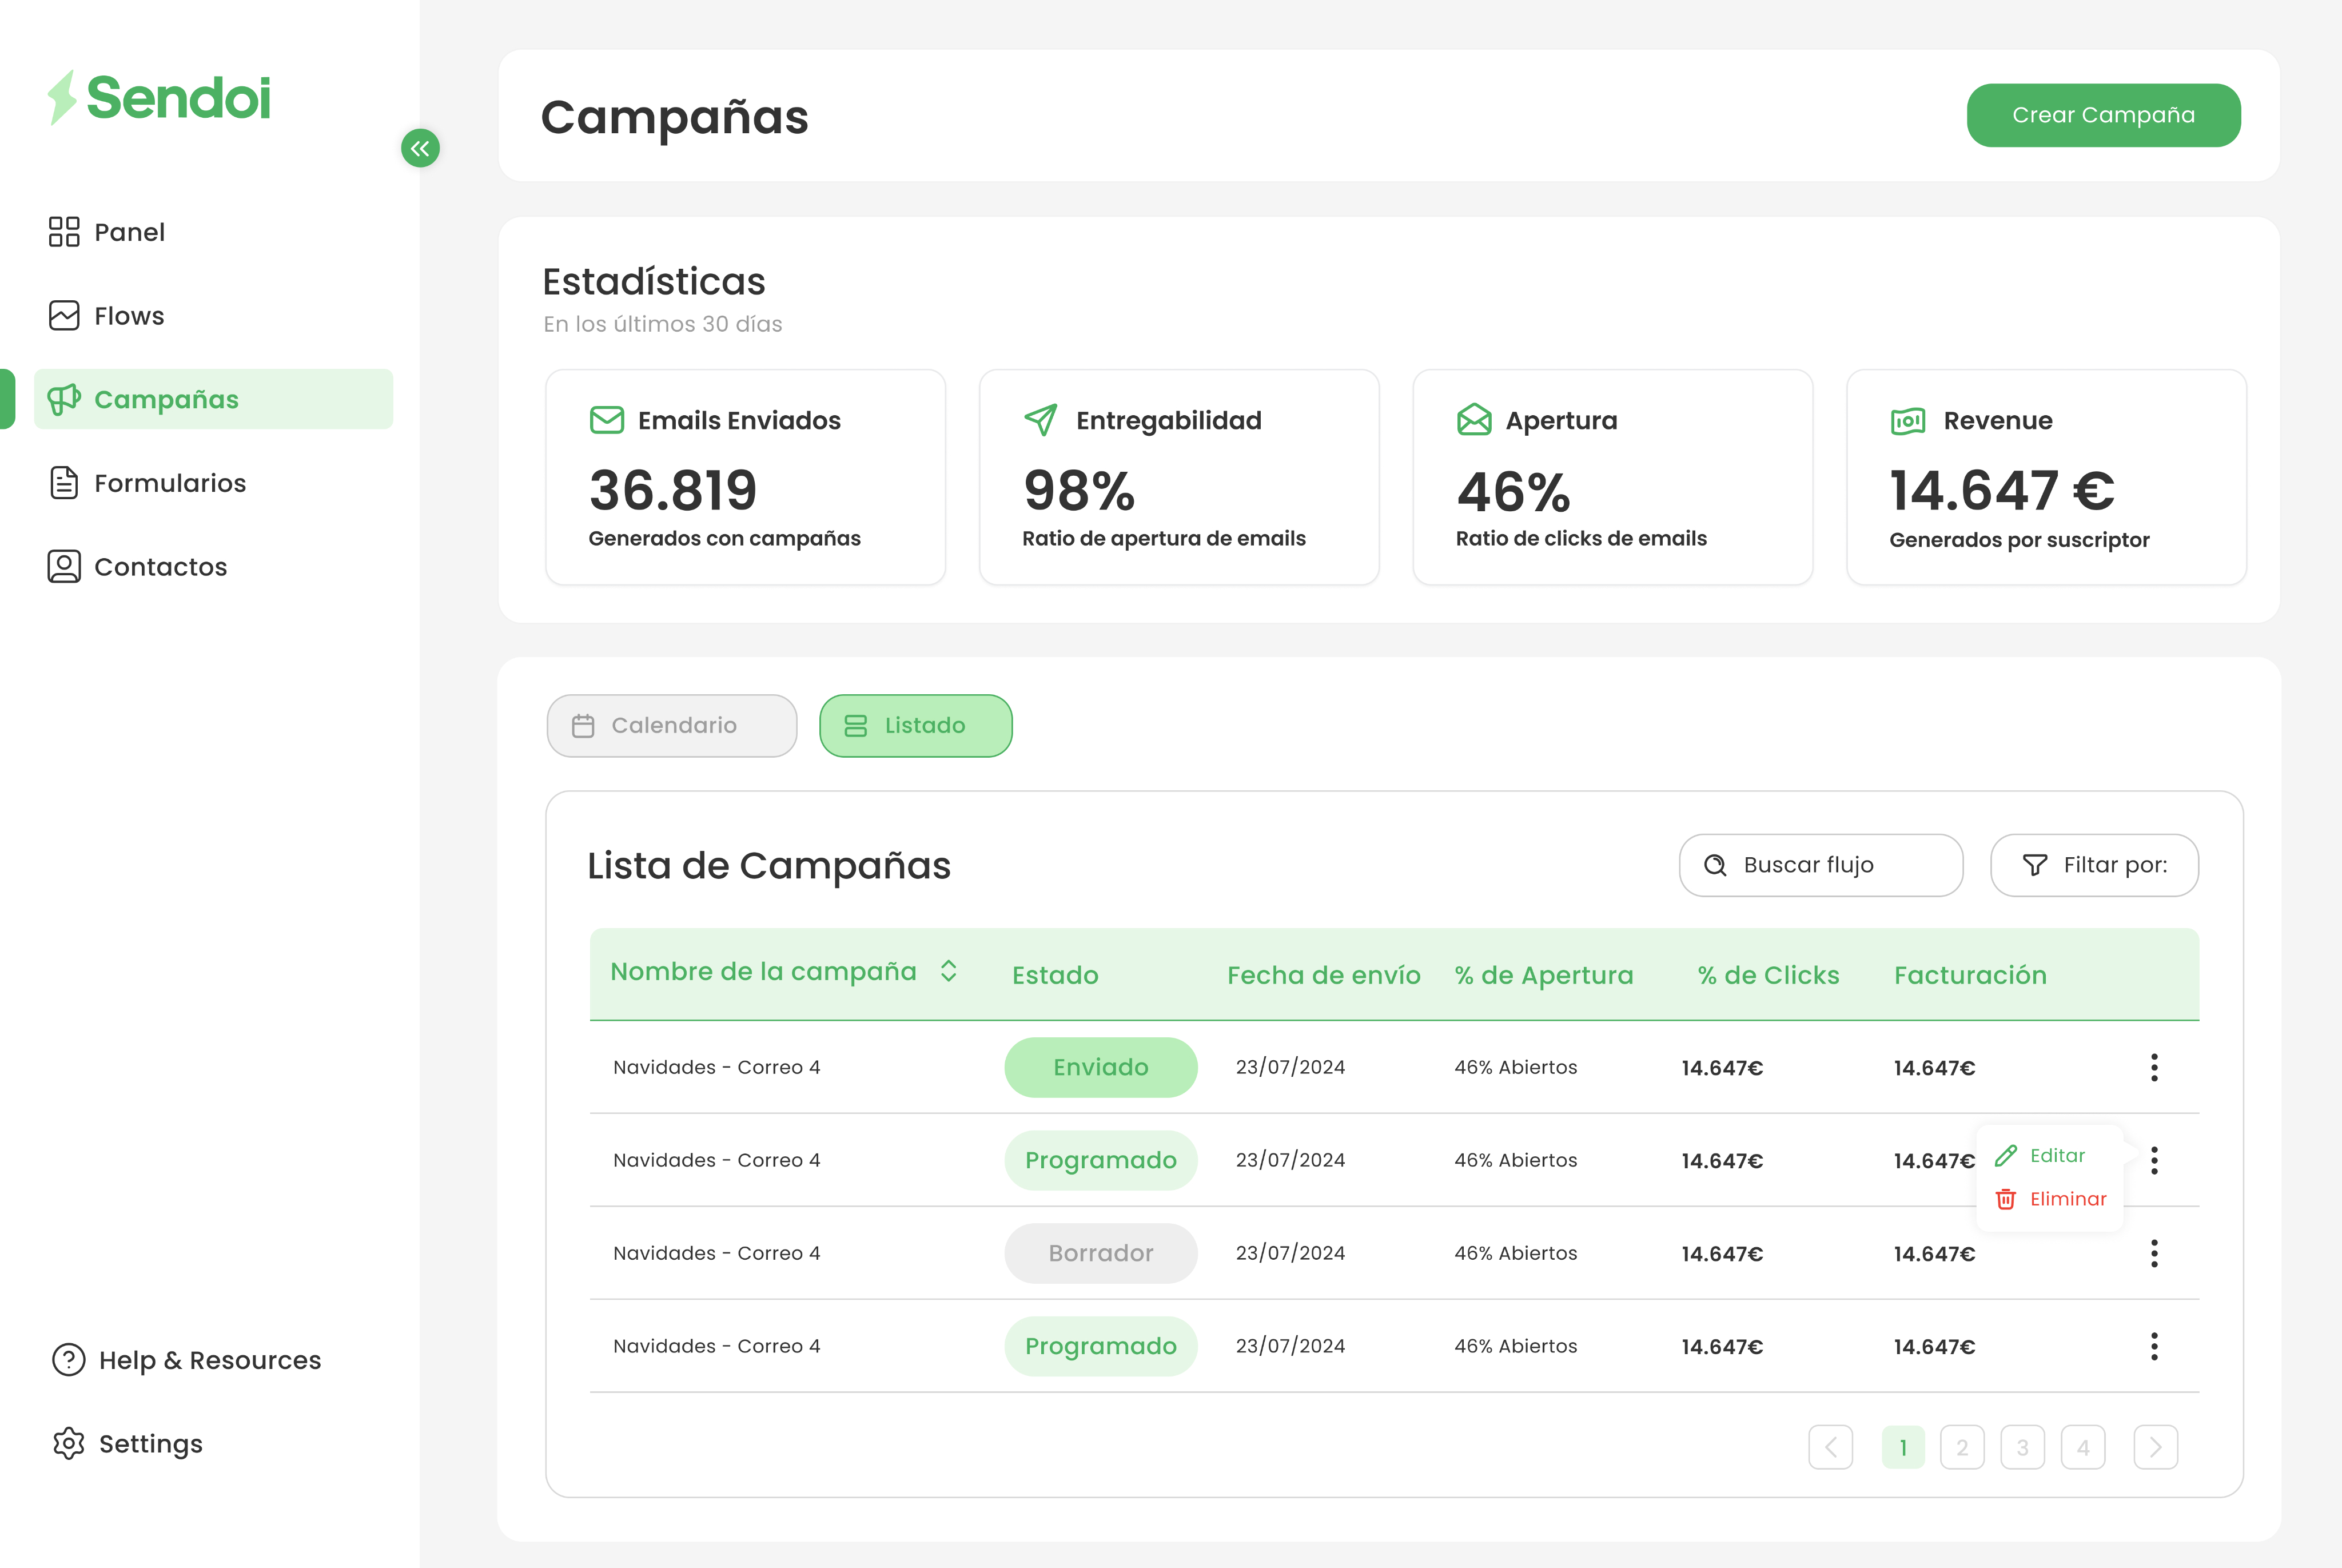
Task: Click the Buscar flujo search field
Action: (x=1820, y=865)
